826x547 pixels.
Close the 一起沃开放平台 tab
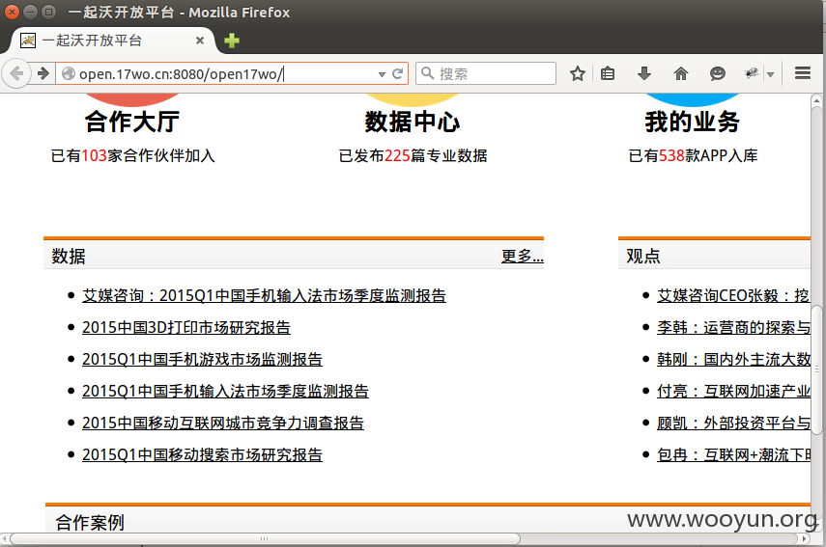coord(200,41)
